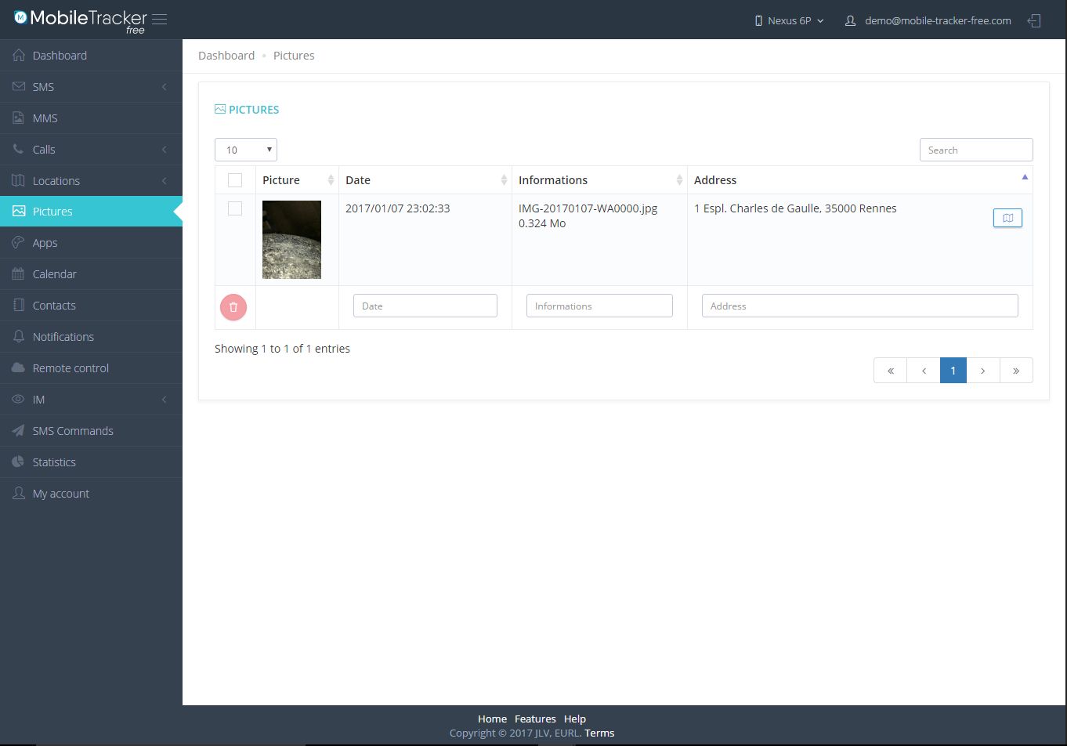This screenshot has height=746, width=1067.
Task: Open the picture thumbnail in table
Action: tap(291, 240)
